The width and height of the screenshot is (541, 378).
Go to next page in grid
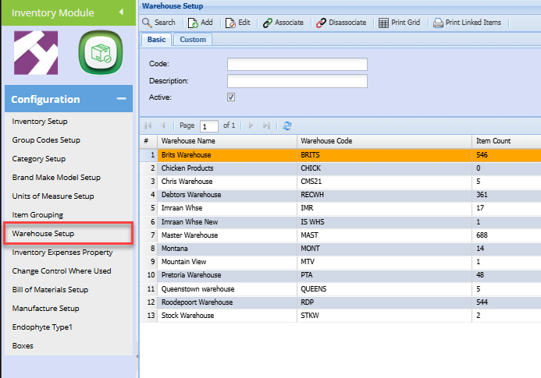tap(251, 125)
